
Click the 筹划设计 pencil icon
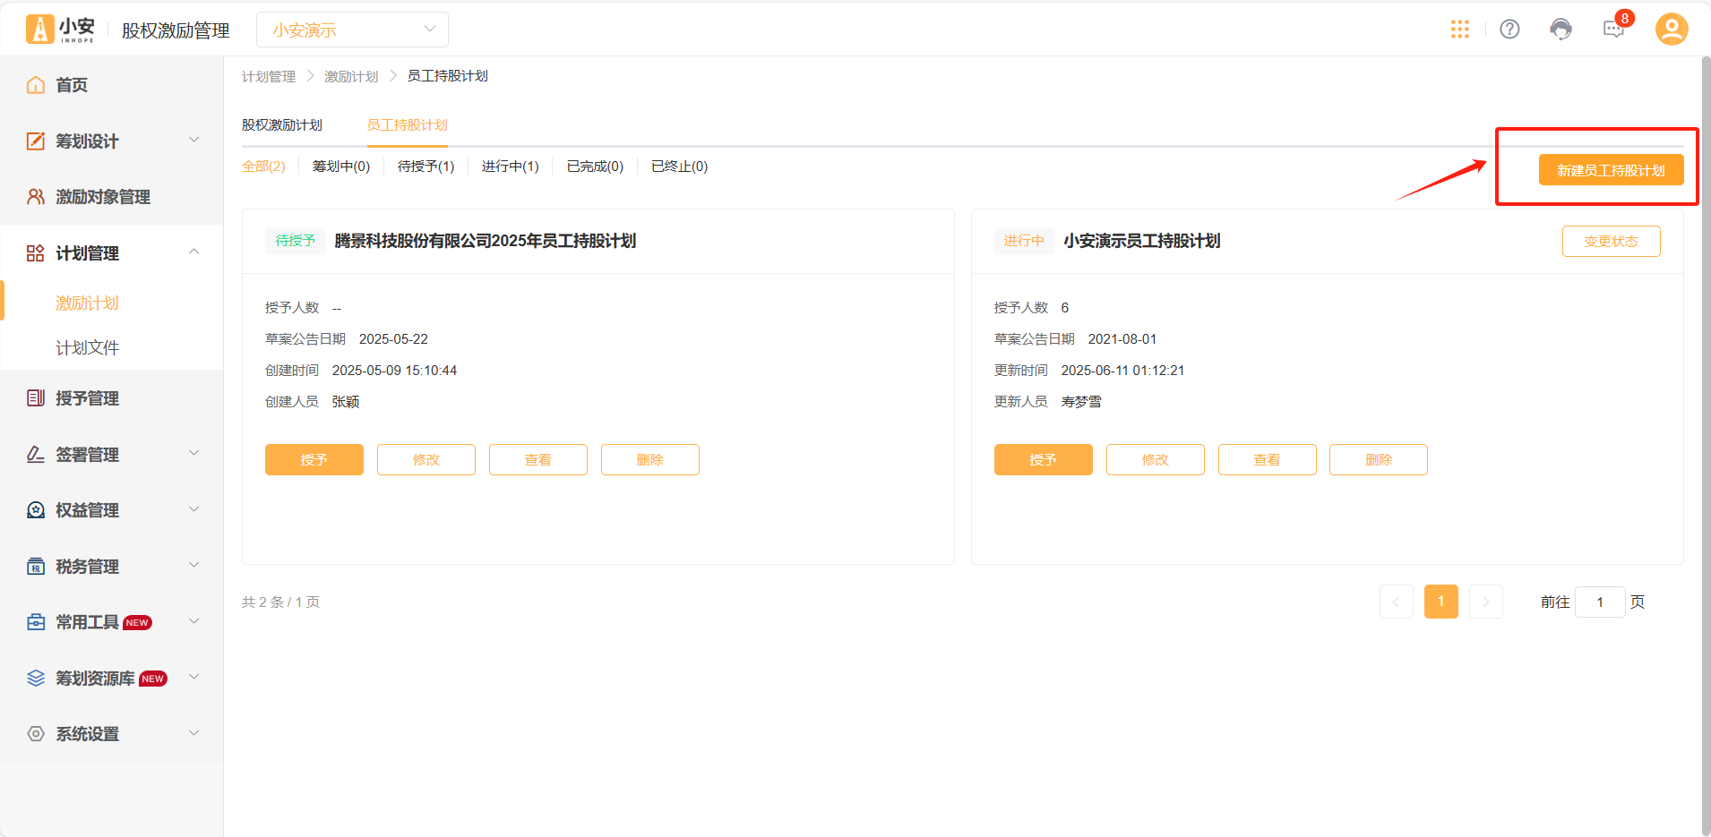point(36,141)
